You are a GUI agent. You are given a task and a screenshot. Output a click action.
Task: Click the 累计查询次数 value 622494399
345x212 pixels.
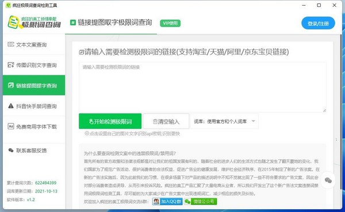coord(46,183)
